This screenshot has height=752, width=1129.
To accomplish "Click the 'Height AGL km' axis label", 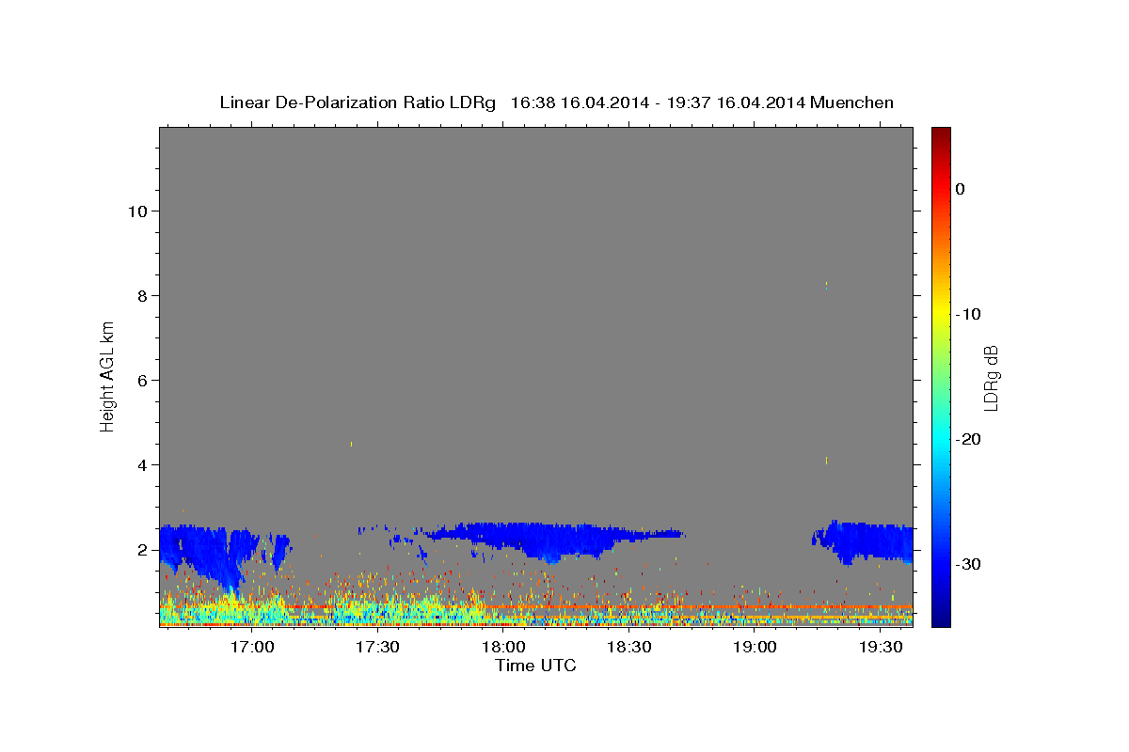I will coord(107,375).
